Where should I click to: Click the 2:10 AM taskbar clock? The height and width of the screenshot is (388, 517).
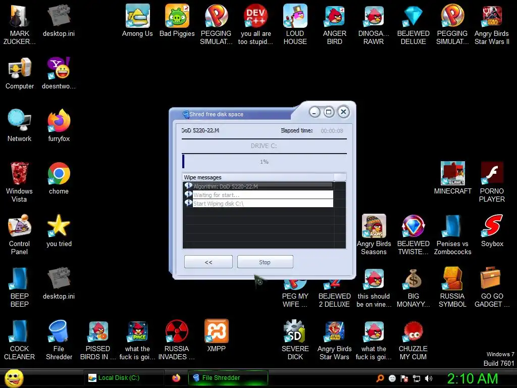tap(472, 378)
